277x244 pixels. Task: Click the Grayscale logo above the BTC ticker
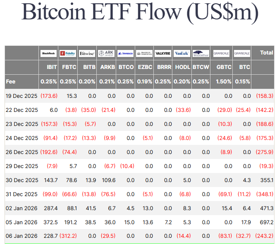click(242, 53)
